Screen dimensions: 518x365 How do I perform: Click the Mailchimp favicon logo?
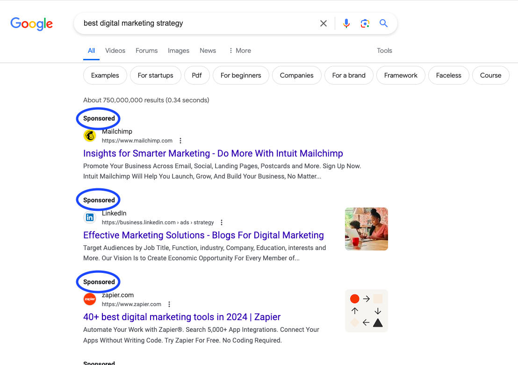pos(90,136)
